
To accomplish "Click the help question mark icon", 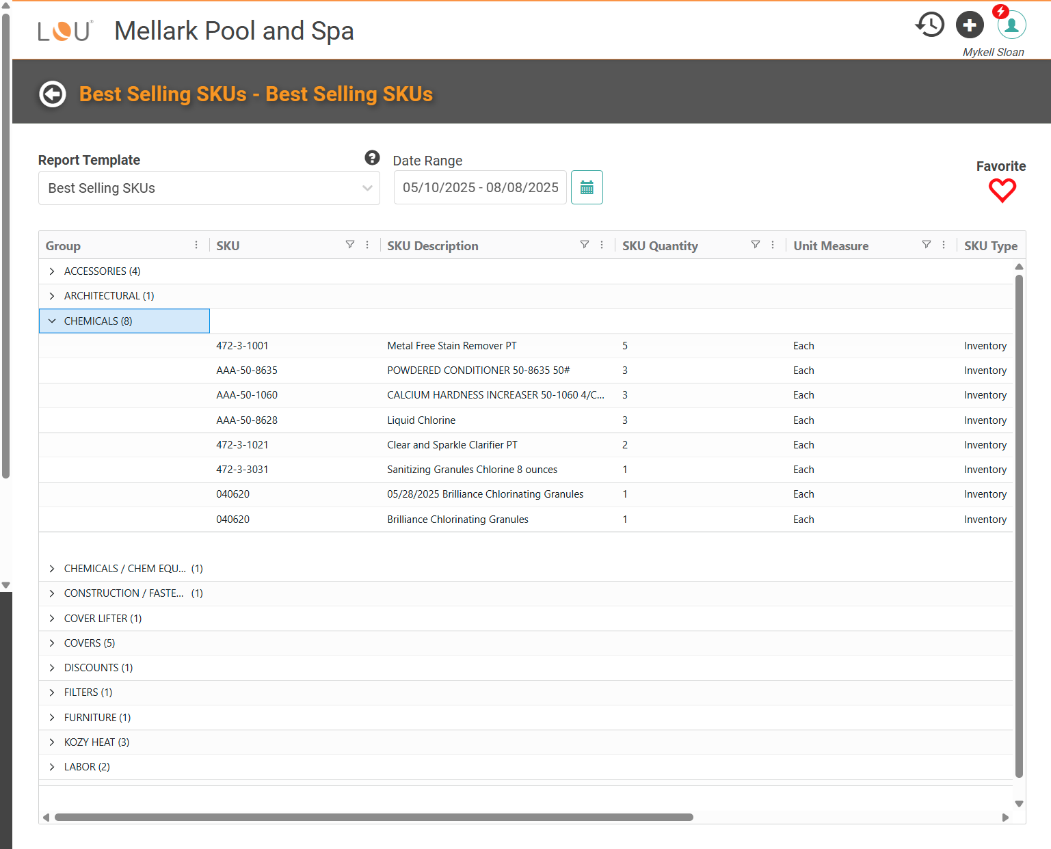I will (x=372, y=158).
